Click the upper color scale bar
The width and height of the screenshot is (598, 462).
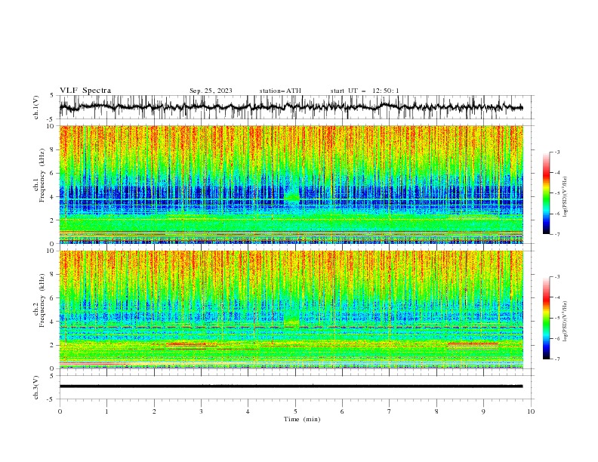(x=546, y=193)
